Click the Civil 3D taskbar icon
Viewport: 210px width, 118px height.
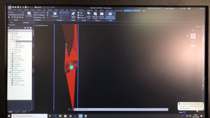[x=80, y=116]
